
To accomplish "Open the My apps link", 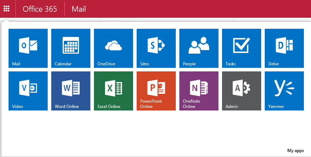I will [x=295, y=151].
